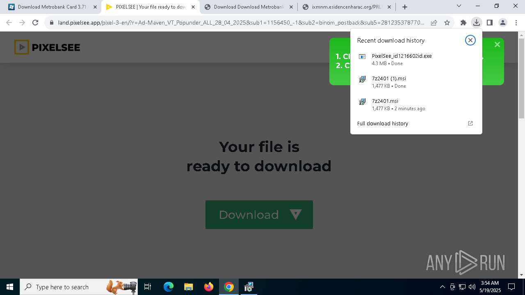Click the scrollbar down arrow
The image size is (525, 295).
521,275
